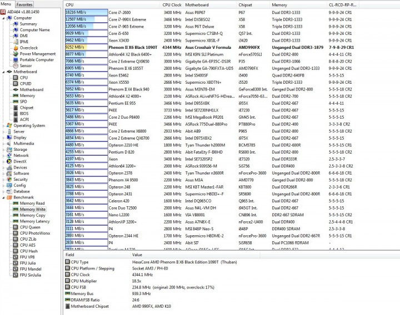
Task: Select the Xeon X3430 result row
Action: click(x=211, y=40)
